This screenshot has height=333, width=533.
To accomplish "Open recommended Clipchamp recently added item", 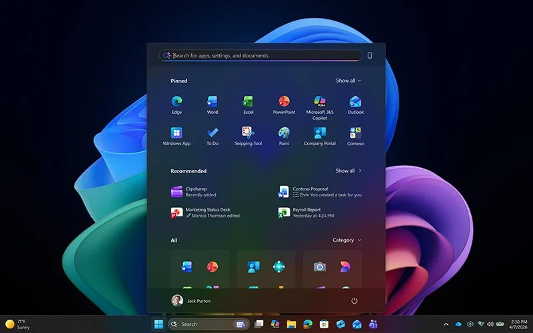I will [194, 192].
